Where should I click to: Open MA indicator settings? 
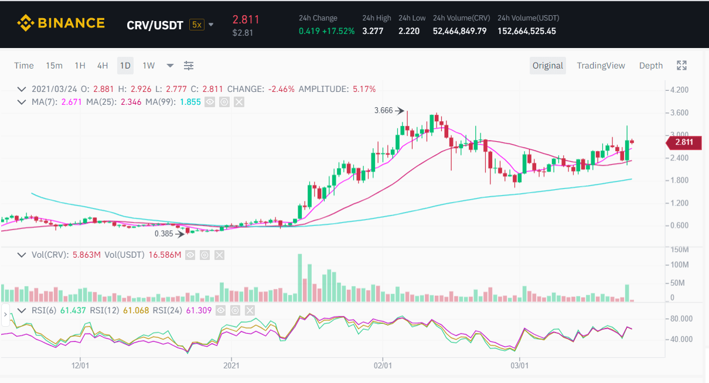pos(224,102)
